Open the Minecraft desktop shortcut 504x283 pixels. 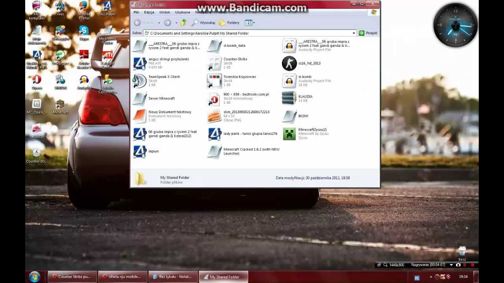point(60,107)
